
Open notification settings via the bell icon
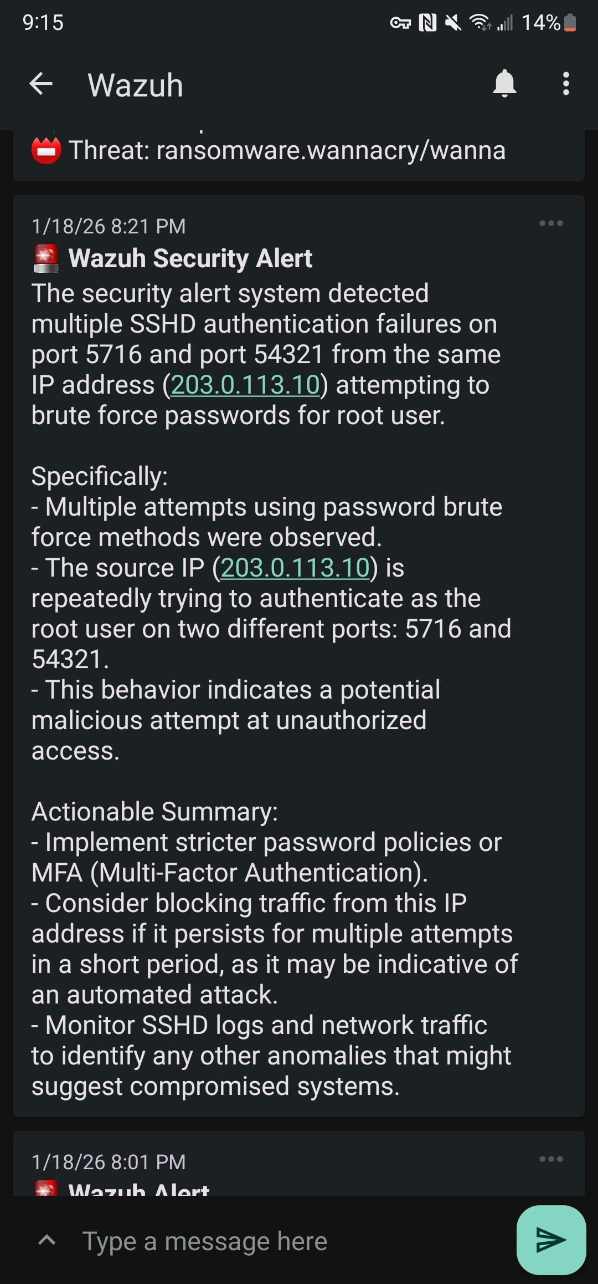pyautogui.click(x=504, y=84)
